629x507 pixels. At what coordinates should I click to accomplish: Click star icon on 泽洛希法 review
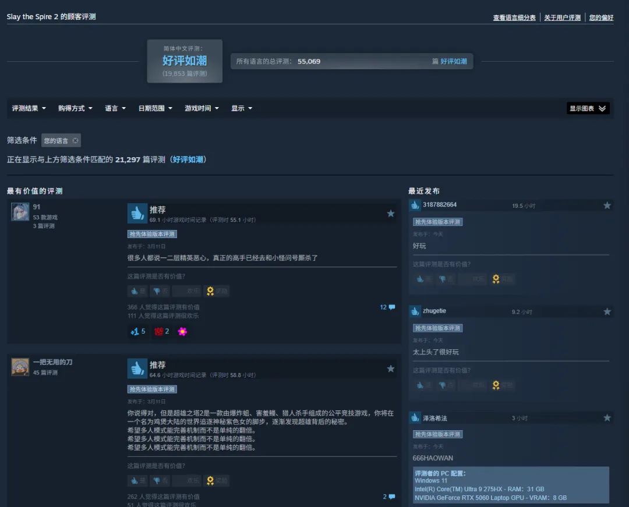pyautogui.click(x=607, y=418)
